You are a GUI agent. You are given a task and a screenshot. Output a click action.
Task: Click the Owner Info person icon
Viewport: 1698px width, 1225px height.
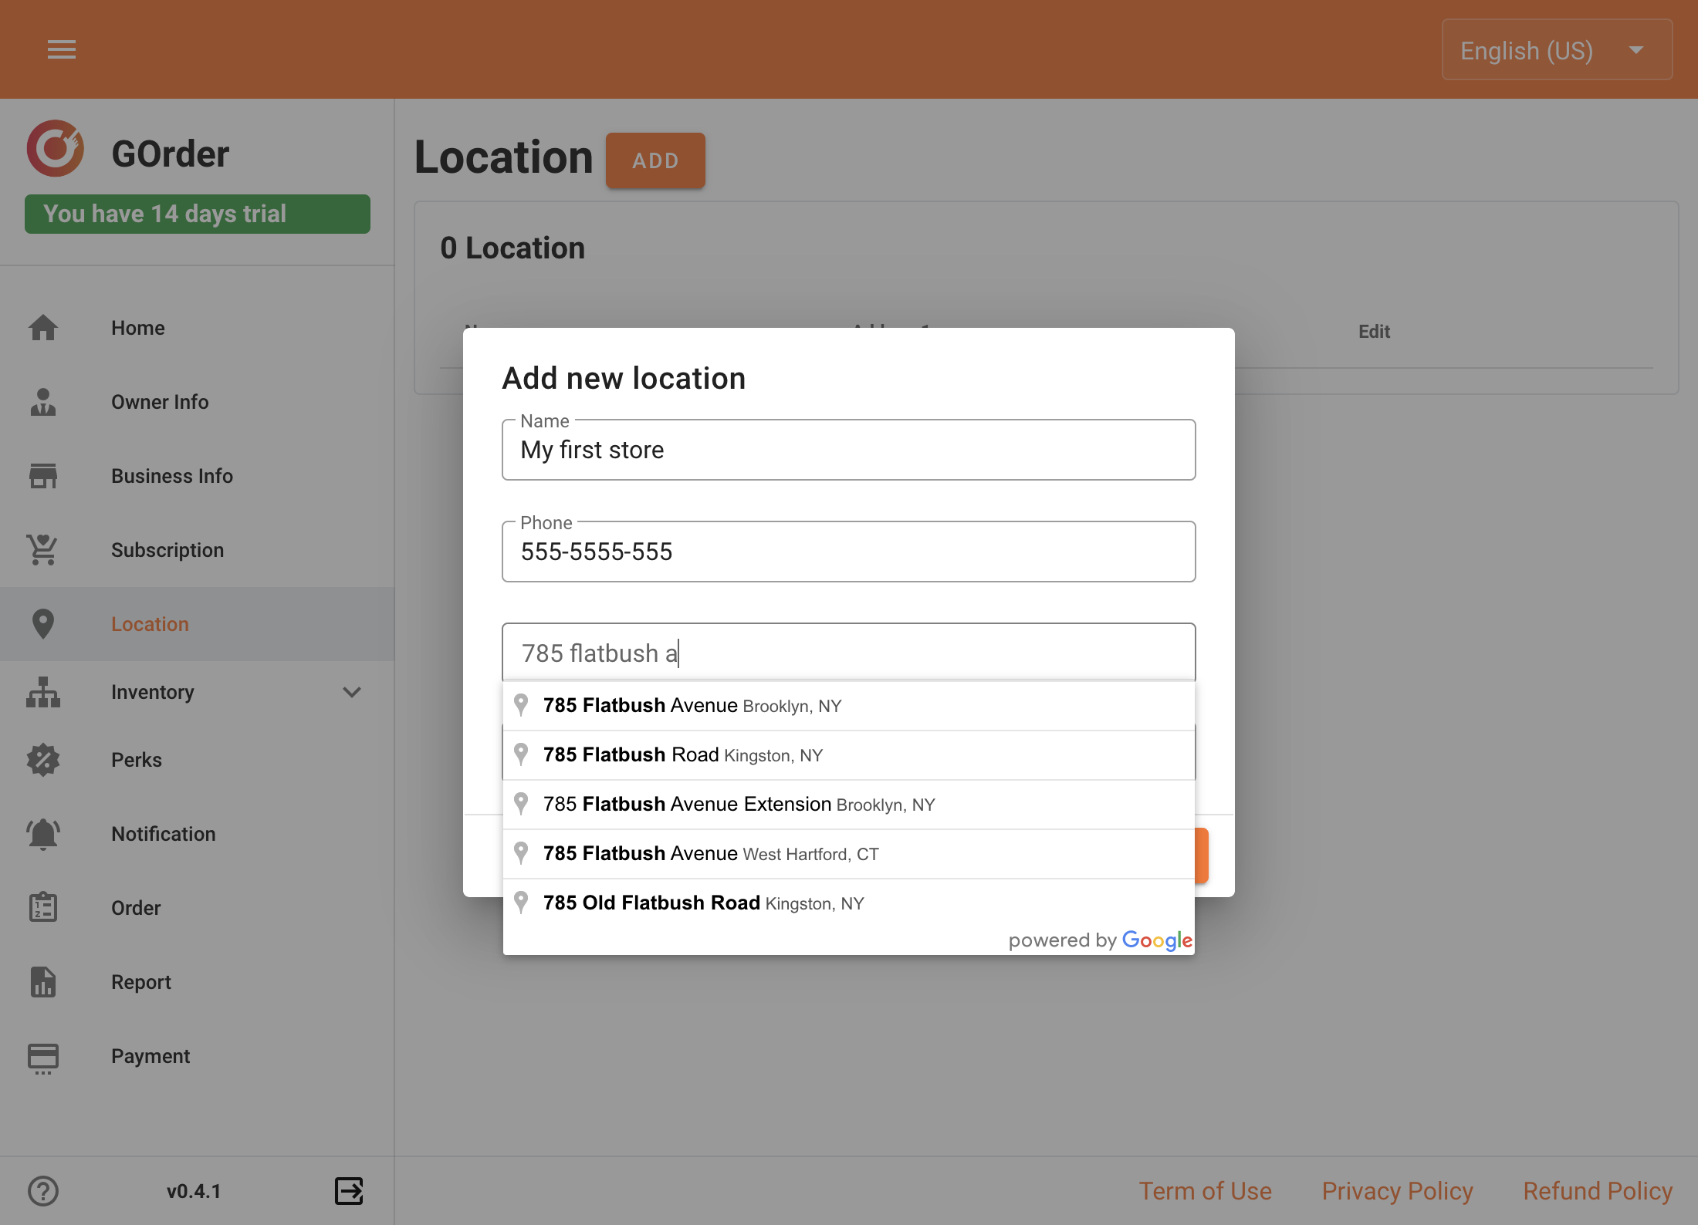click(43, 402)
